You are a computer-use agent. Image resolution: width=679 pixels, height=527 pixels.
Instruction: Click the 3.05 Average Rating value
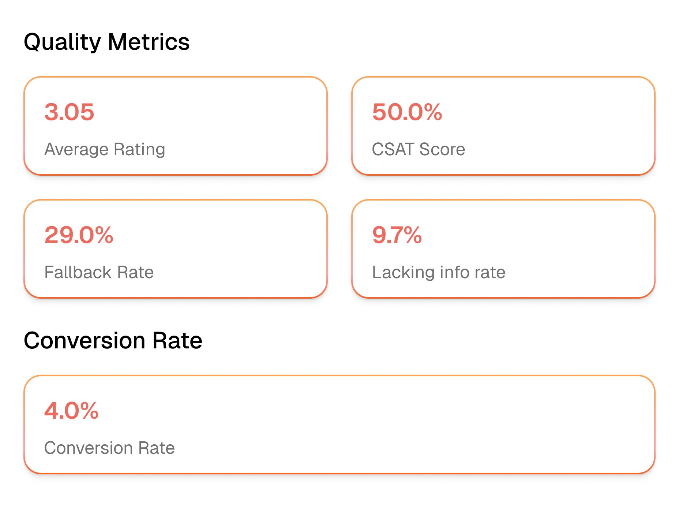[69, 112]
